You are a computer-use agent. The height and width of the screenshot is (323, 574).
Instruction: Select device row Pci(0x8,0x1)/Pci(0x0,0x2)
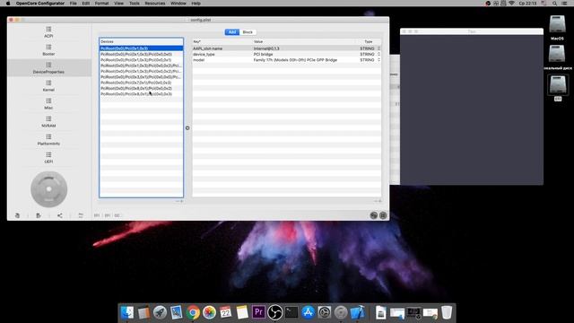[x=141, y=88]
